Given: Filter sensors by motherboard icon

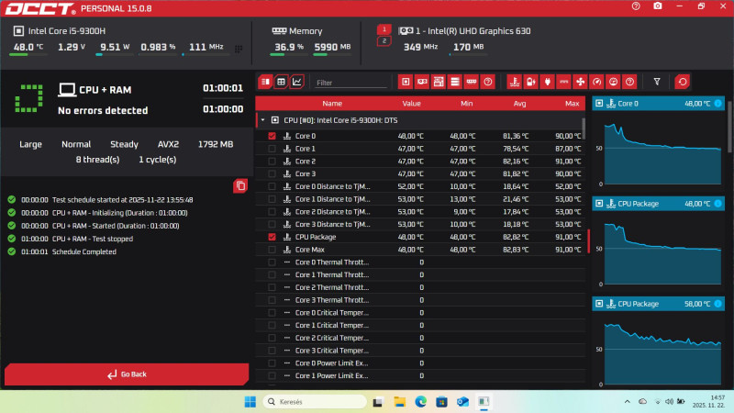Looking at the screenshot, I should 439,82.
